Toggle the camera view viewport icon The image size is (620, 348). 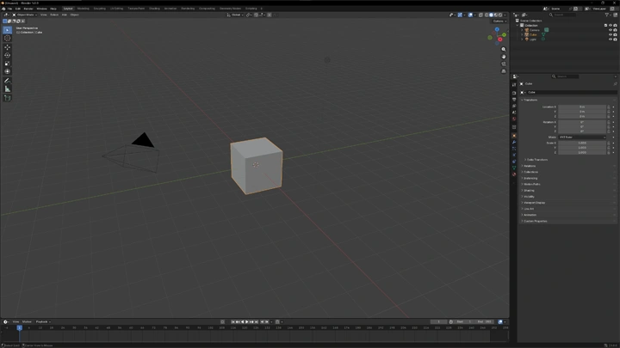504,64
